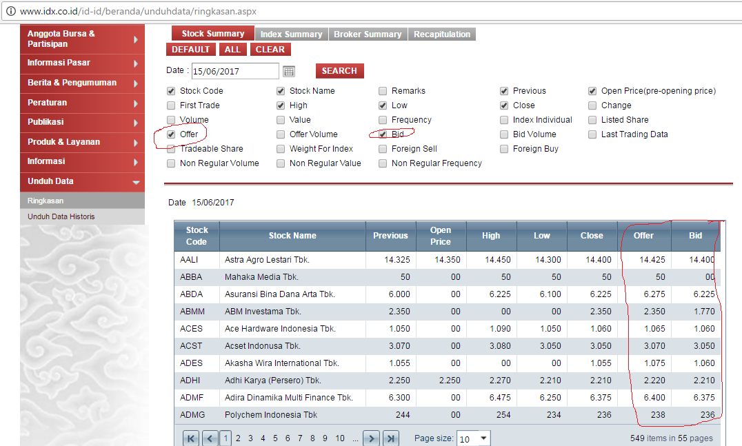Click the SEARCH button
The width and height of the screenshot is (742, 446).
point(339,71)
